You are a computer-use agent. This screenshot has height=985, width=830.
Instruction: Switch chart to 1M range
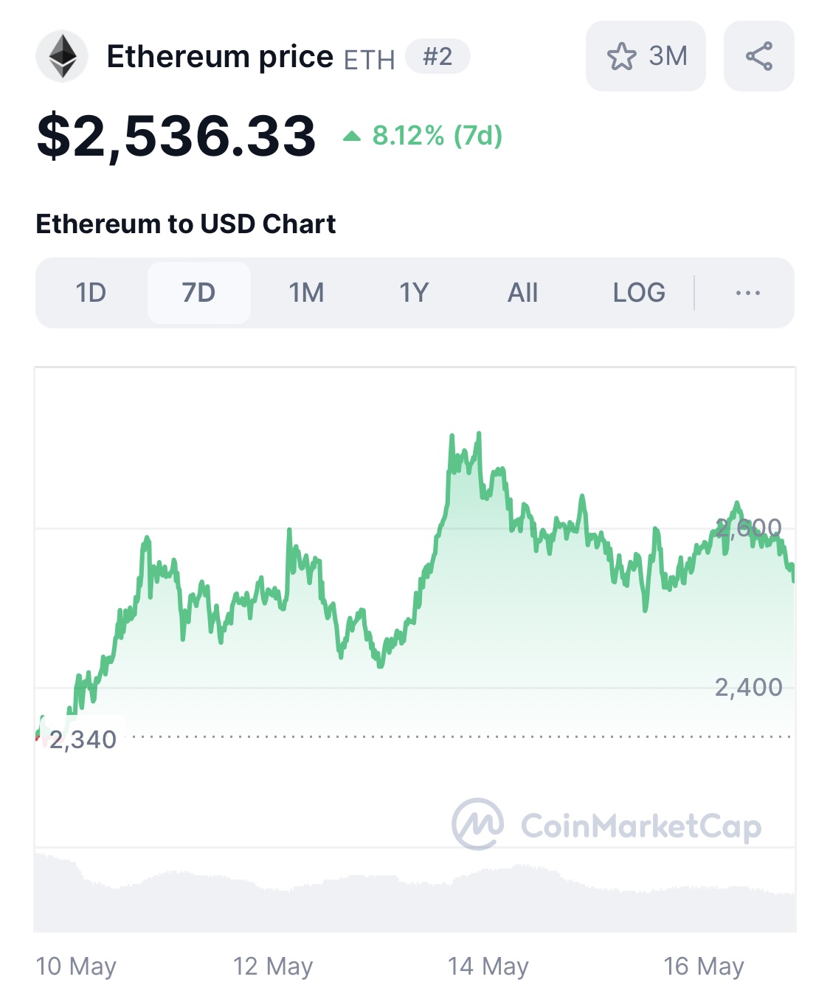coord(306,293)
